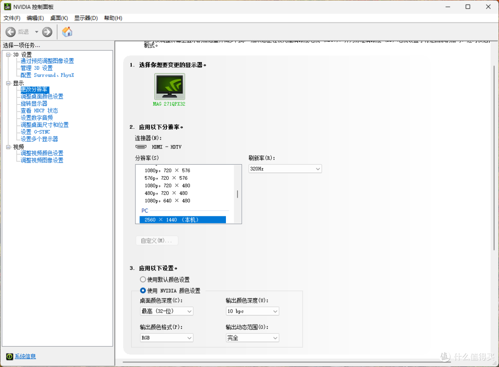Select resolution 1080p, 720 × 480
This screenshot has height=367, width=499.
(x=167, y=186)
